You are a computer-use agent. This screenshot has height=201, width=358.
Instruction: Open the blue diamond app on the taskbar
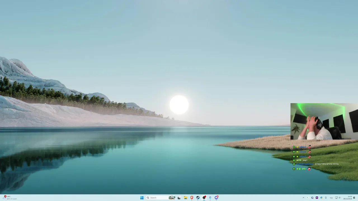click(x=210, y=198)
